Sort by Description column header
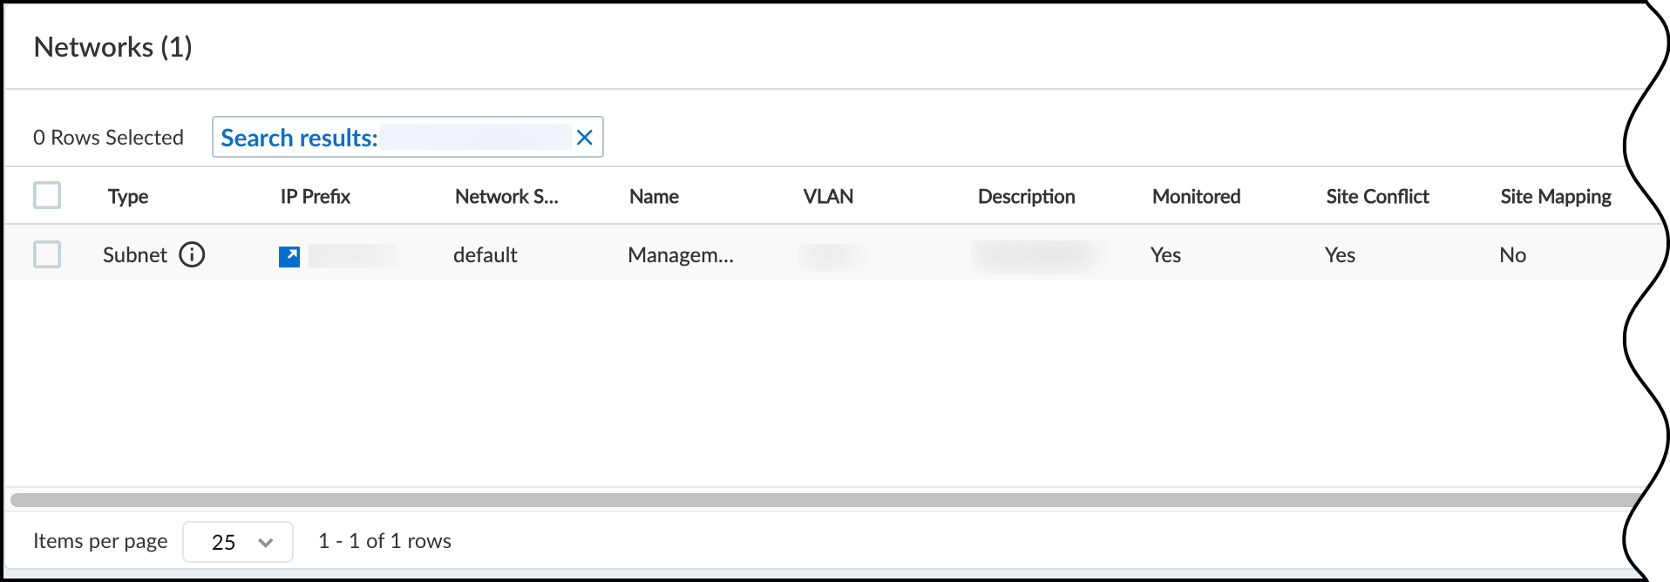The width and height of the screenshot is (1670, 582). point(1026,197)
